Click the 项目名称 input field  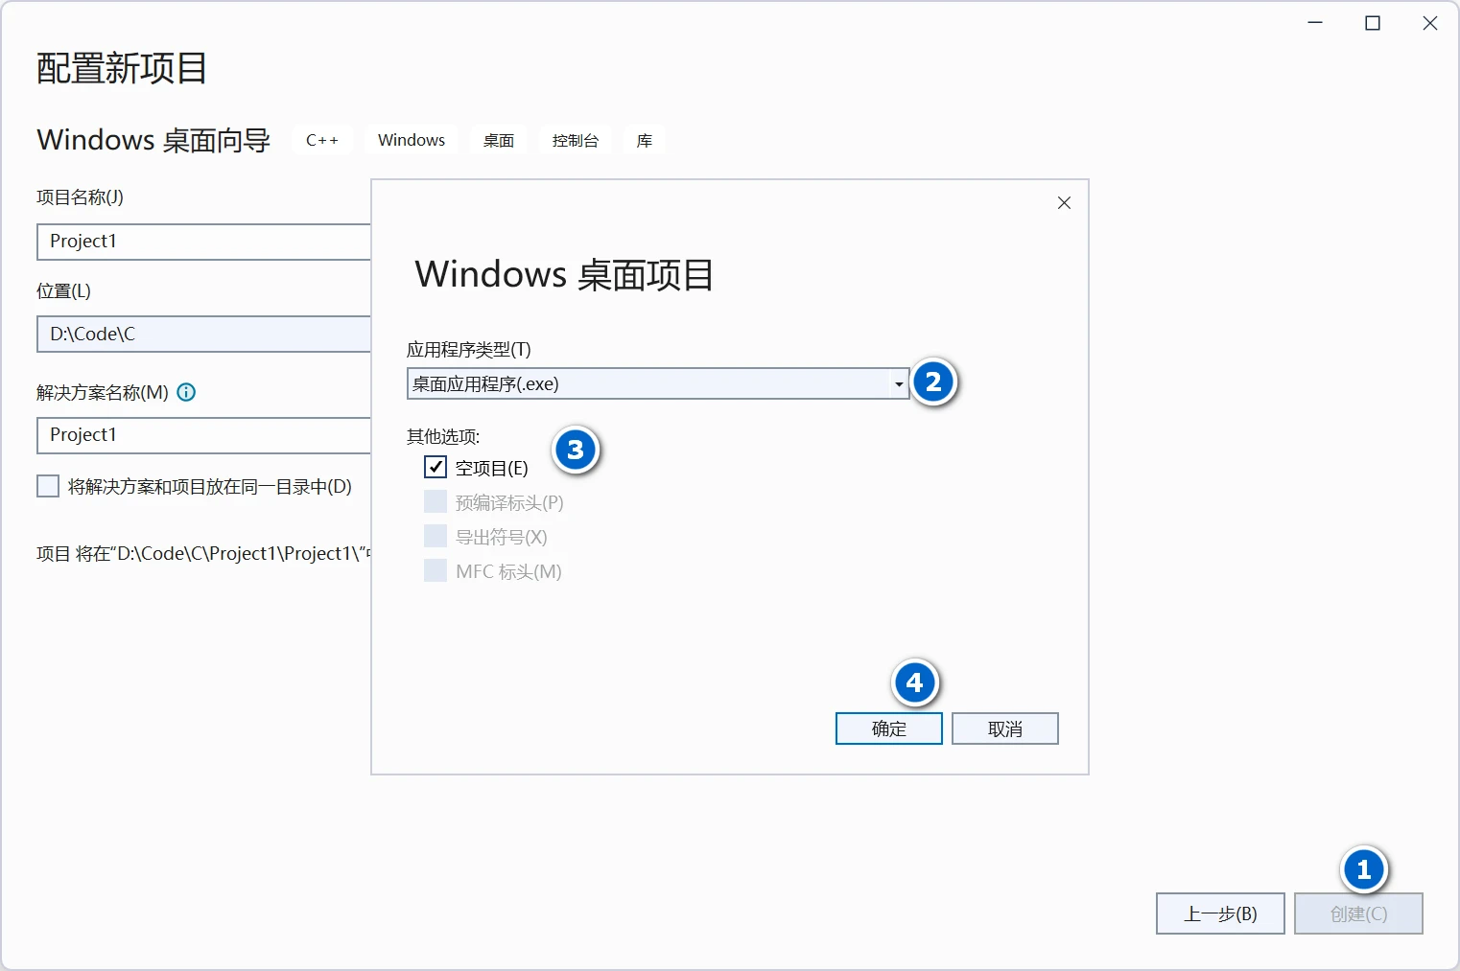tap(203, 242)
